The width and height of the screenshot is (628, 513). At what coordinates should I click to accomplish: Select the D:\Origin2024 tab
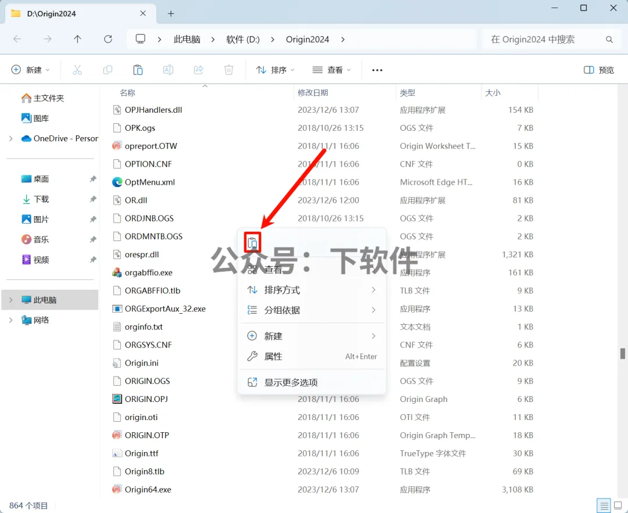(79, 13)
